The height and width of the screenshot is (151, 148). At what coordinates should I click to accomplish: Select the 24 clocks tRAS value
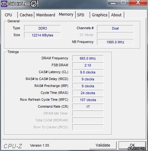click(88, 93)
